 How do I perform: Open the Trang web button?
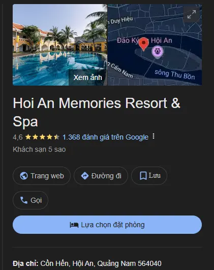(x=42, y=176)
